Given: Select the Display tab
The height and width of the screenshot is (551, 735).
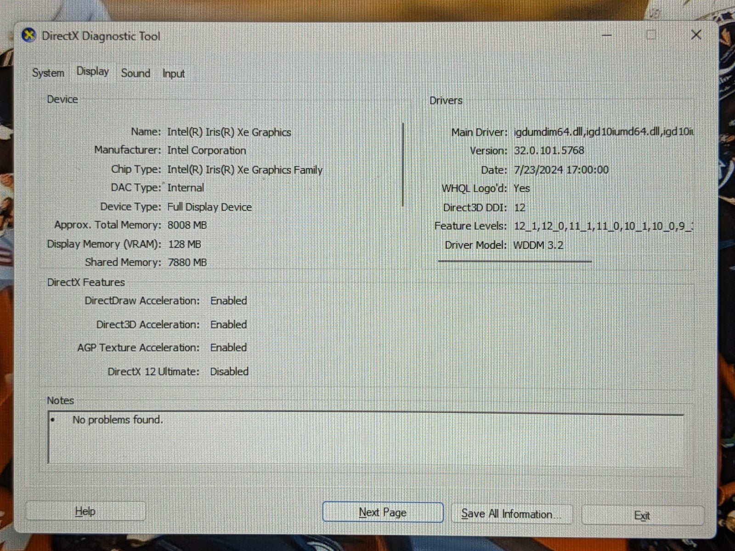Looking at the screenshot, I should point(92,72).
